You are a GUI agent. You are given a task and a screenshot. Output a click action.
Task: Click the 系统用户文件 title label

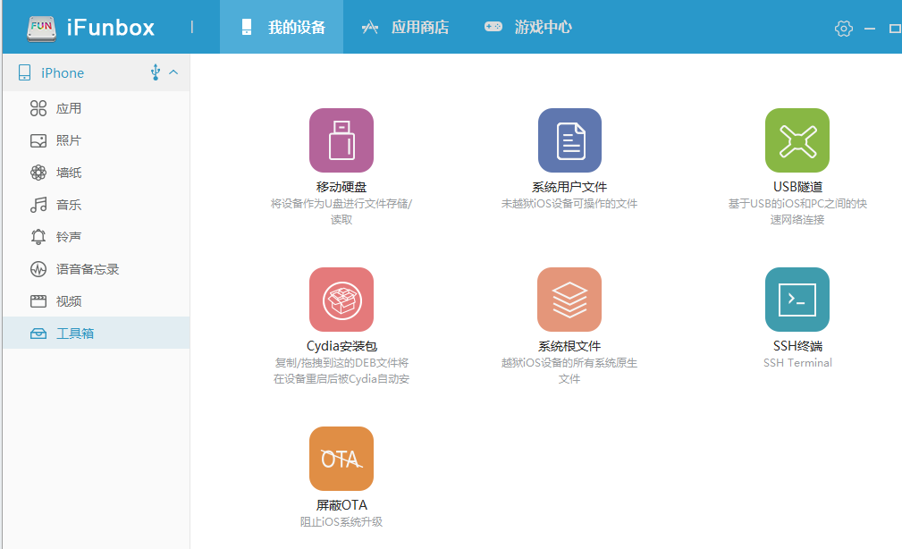[x=569, y=187]
